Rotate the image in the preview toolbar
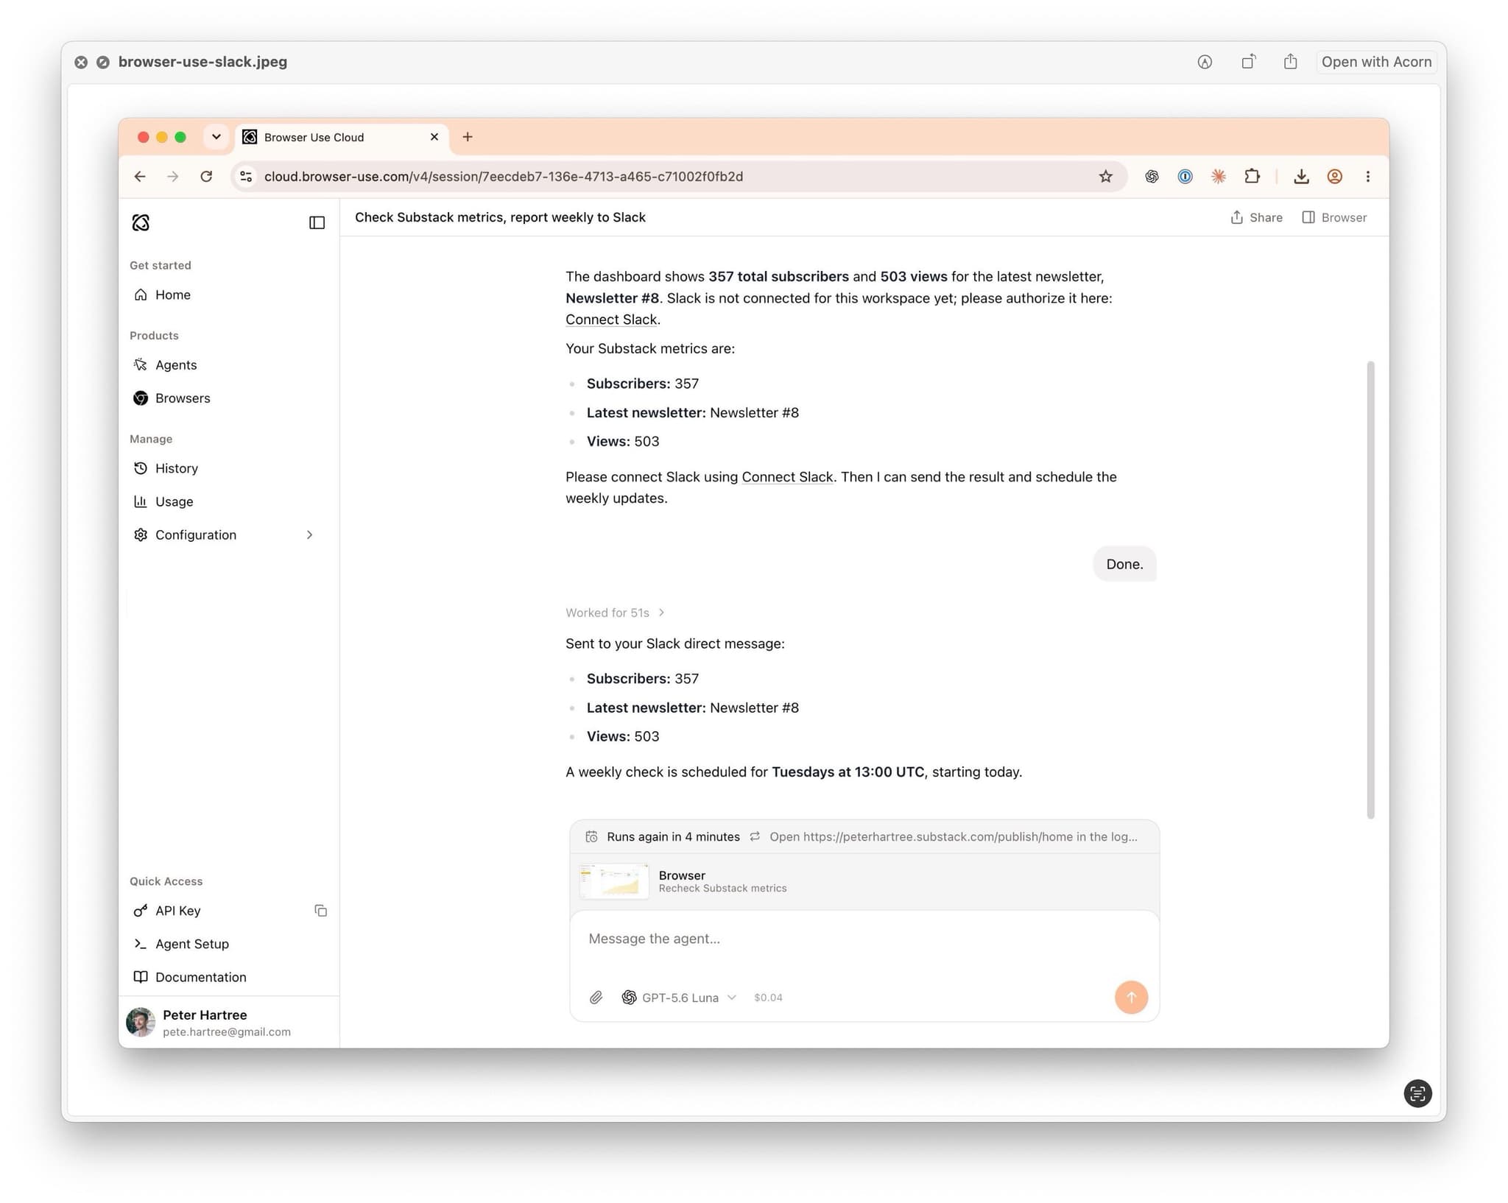Viewport: 1508px width, 1203px height. (1248, 62)
